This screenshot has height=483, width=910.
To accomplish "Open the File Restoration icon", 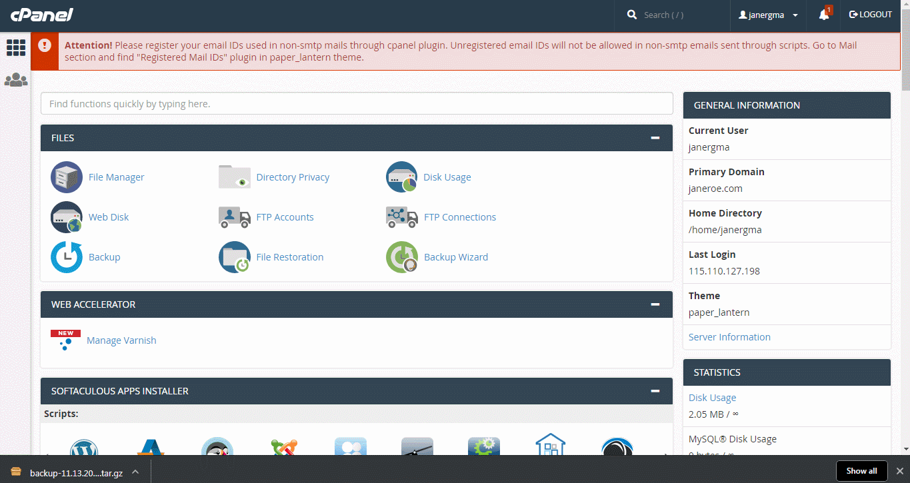I will click(235, 257).
